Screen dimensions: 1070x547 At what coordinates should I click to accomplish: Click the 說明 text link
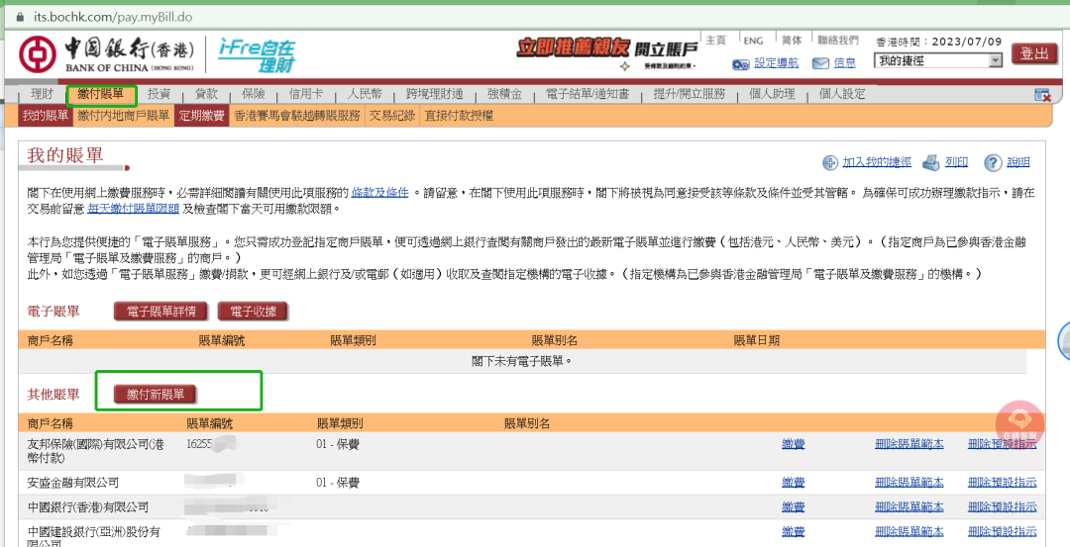pos(1018,162)
